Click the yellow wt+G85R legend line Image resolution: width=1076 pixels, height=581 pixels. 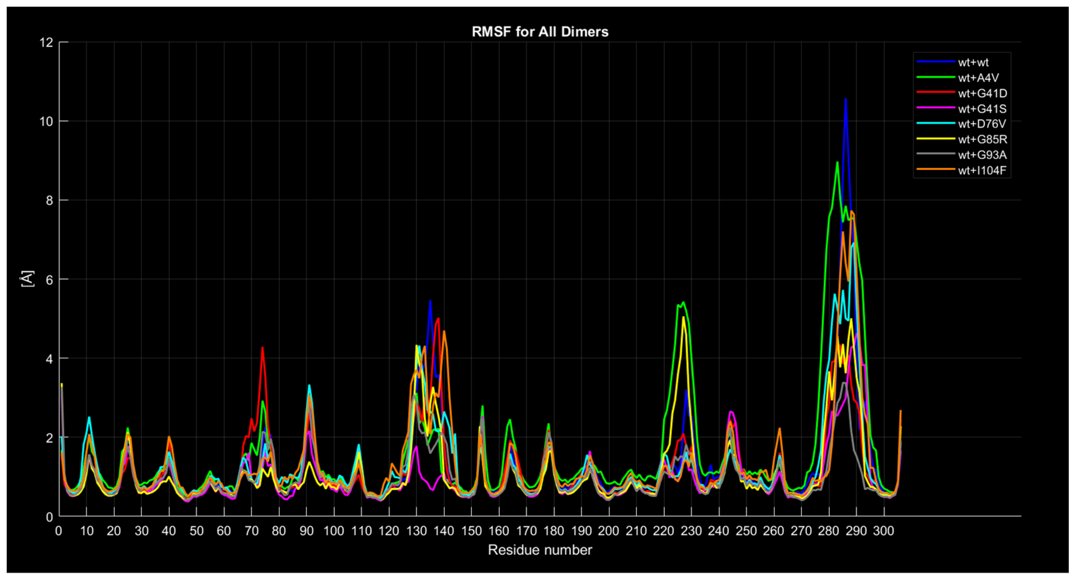tap(936, 139)
